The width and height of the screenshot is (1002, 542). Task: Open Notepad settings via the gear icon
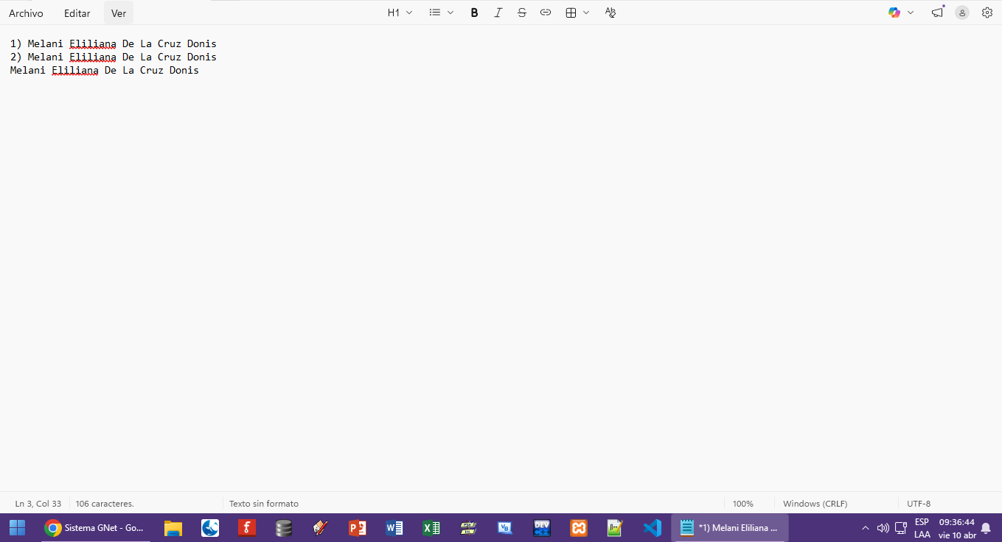click(x=987, y=13)
